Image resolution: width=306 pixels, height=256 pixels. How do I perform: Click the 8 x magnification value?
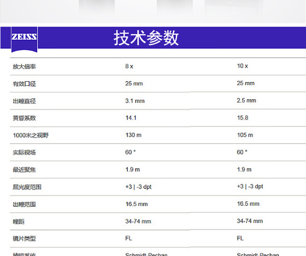129,66
